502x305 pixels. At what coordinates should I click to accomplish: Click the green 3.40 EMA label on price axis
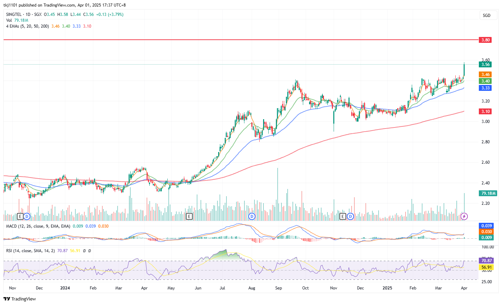(x=485, y=81)
